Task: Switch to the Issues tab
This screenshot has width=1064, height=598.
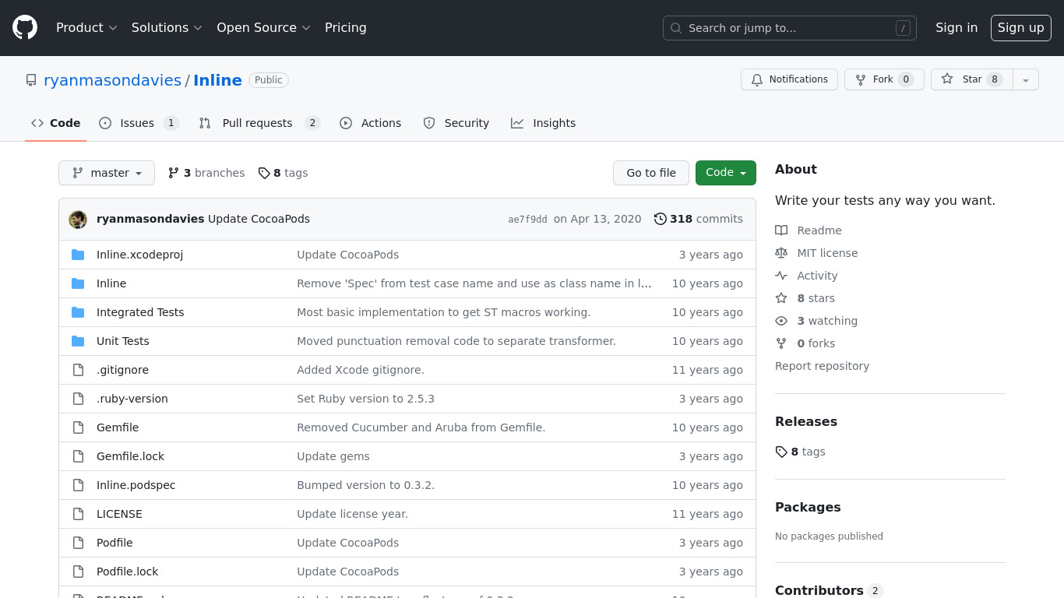Action: pos(139,123)
